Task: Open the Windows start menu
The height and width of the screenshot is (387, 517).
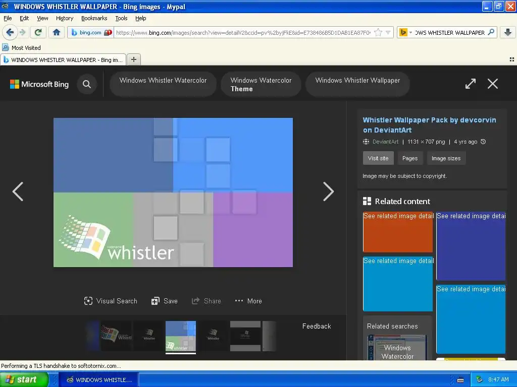Action: [x=24, y=379]
